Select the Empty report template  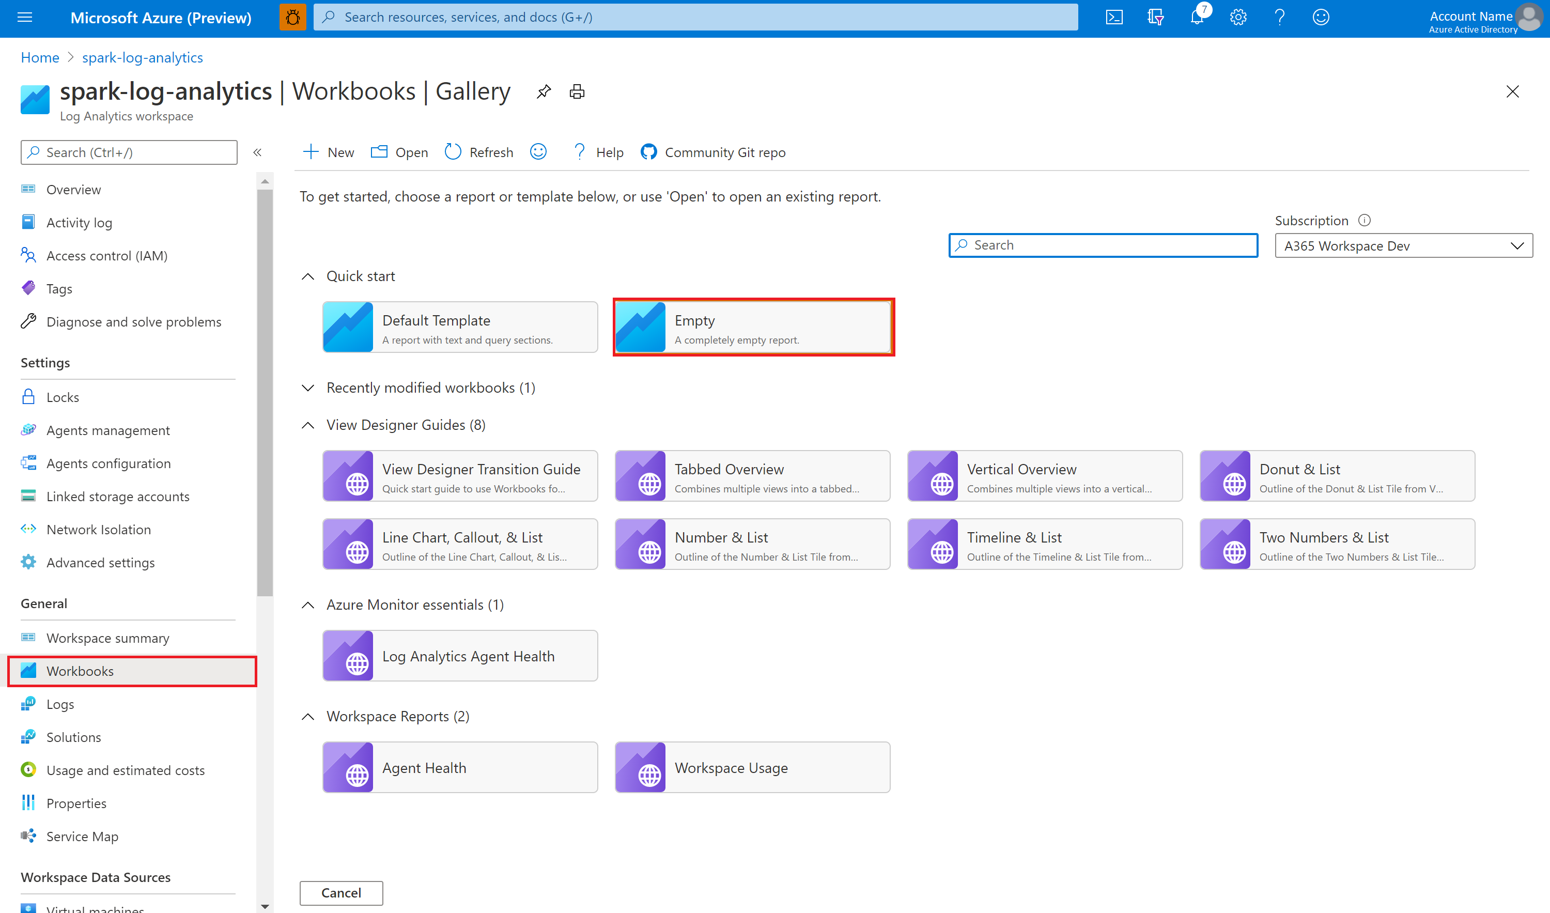(x=753, y=328)
